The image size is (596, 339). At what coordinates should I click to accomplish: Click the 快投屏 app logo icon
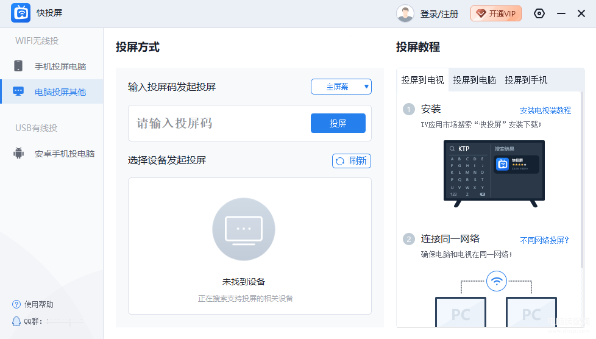click(21, 13)
